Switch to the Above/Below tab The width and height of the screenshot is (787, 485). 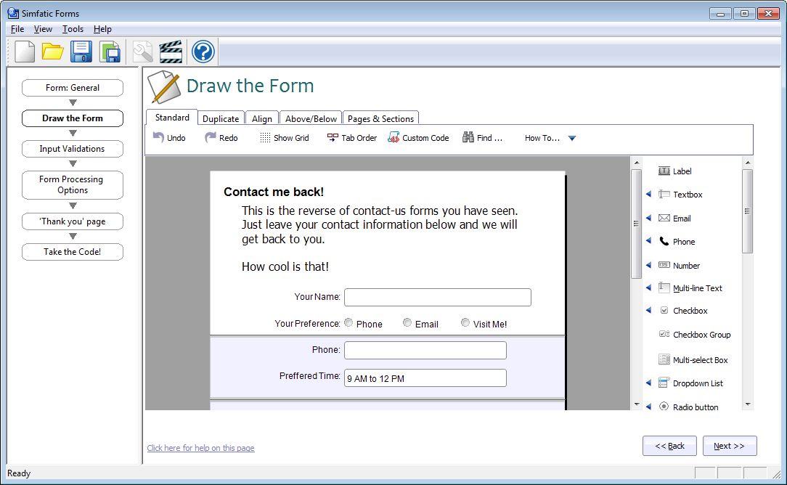[x=311, y=118]
